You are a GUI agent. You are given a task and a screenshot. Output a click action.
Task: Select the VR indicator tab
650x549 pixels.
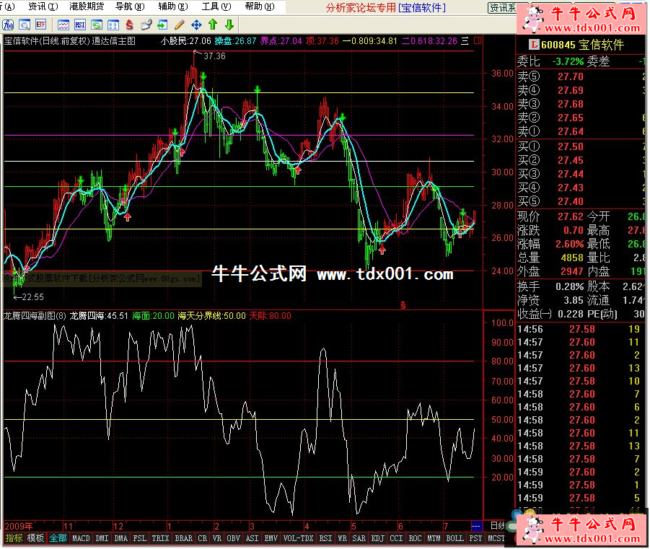pyautogui.click(x=217, y=538)
